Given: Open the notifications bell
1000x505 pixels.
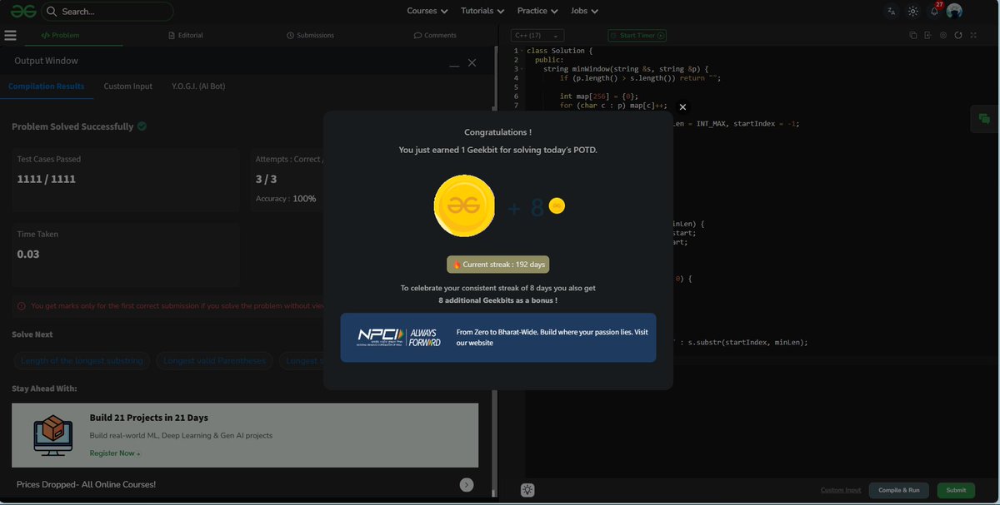Looking at the screenshot, I should click(x=935, y=11).
